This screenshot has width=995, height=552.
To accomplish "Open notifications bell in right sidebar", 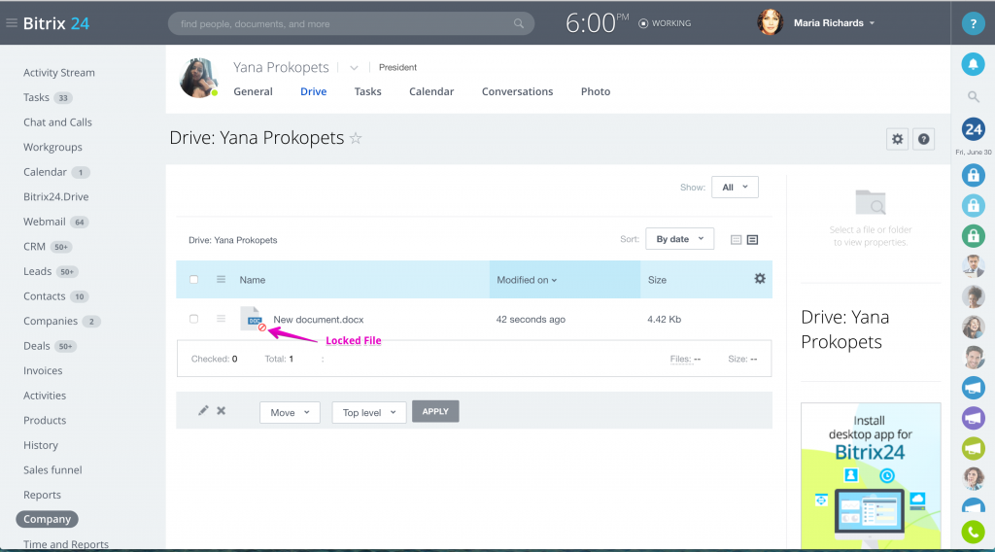I will click(x=973, y=64).
